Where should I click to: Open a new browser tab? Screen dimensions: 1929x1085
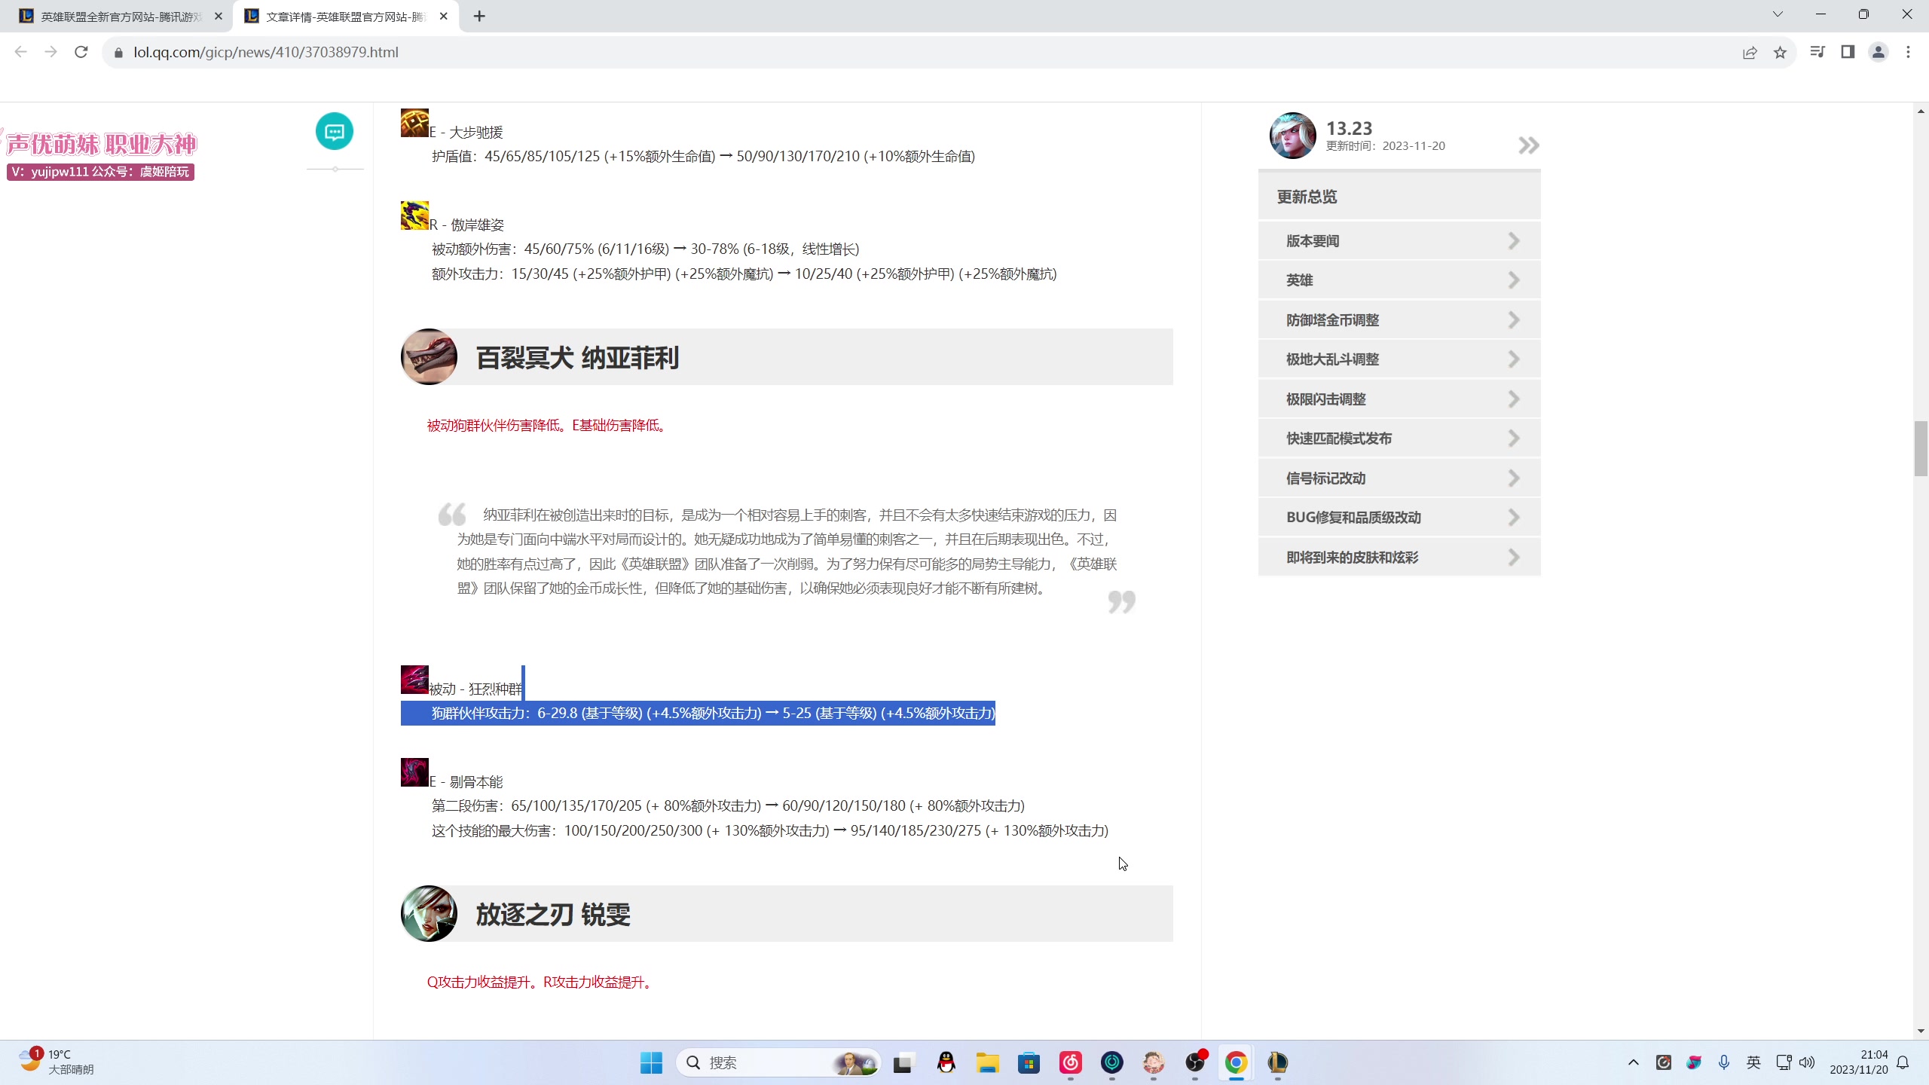(x=479, y=16)
